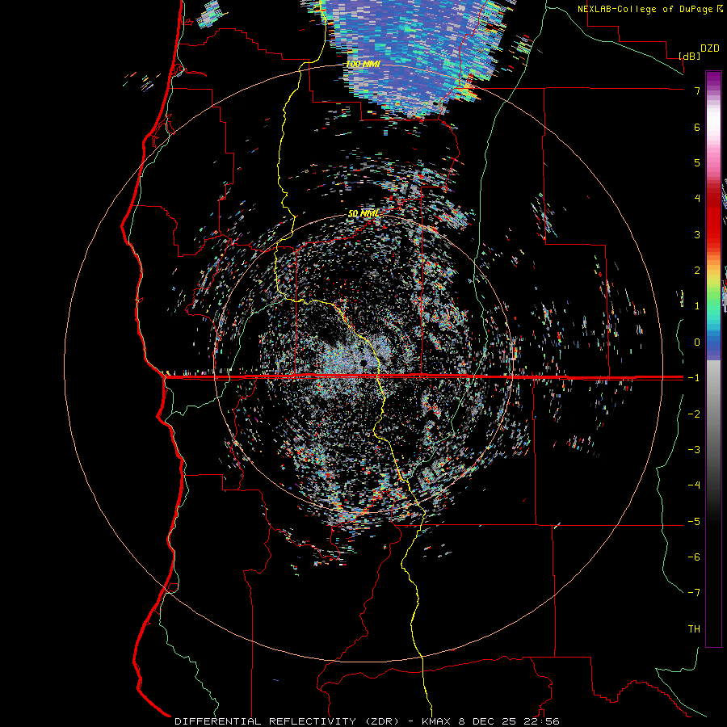
Task: Click the color scale value -1
Action: [694, 378]
